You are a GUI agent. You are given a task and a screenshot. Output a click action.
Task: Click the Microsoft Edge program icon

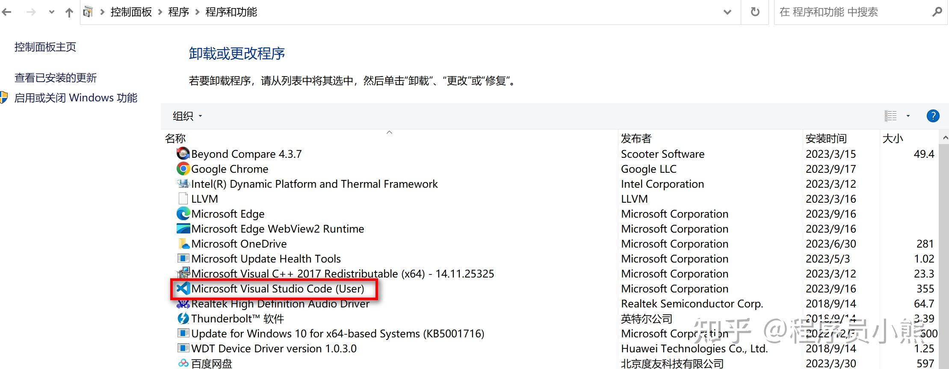(x=183, y=214)
